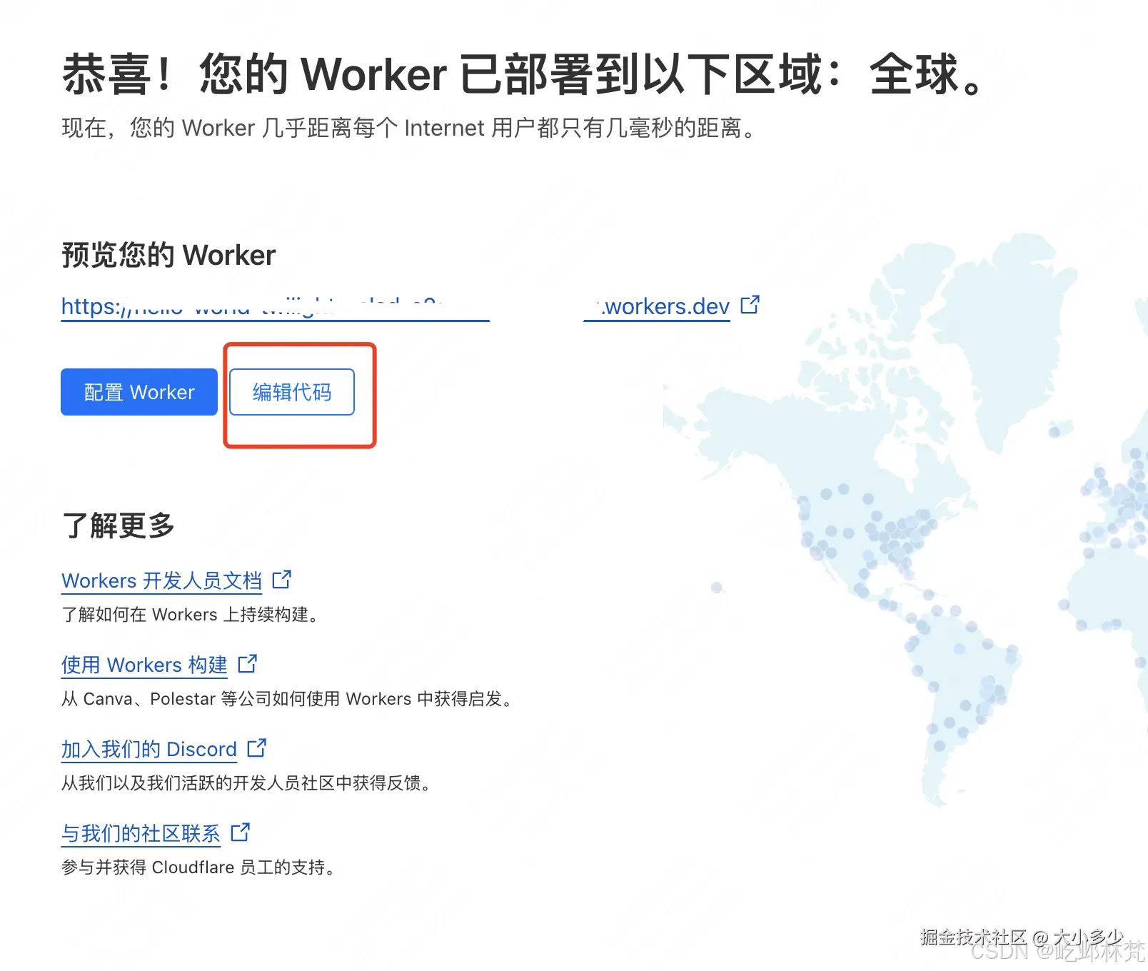1148x971 pixels.
Task: Click external link icon next to Workers 开发人员文档
Action: (281, 580)
